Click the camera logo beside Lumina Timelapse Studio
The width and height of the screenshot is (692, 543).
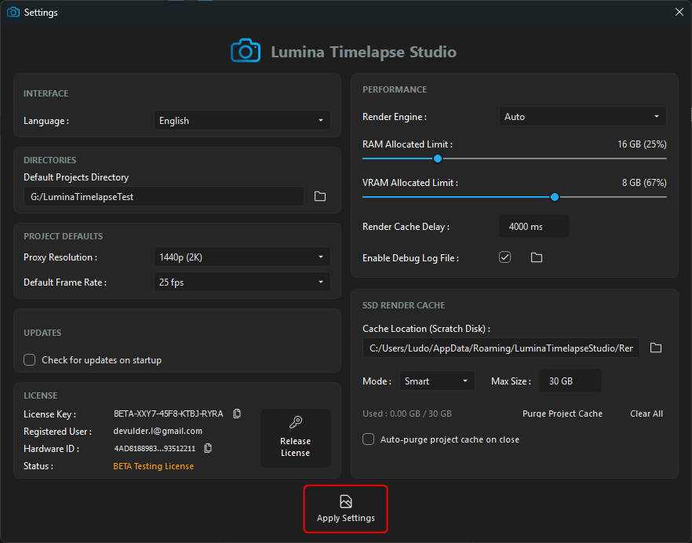coord(246,51)
